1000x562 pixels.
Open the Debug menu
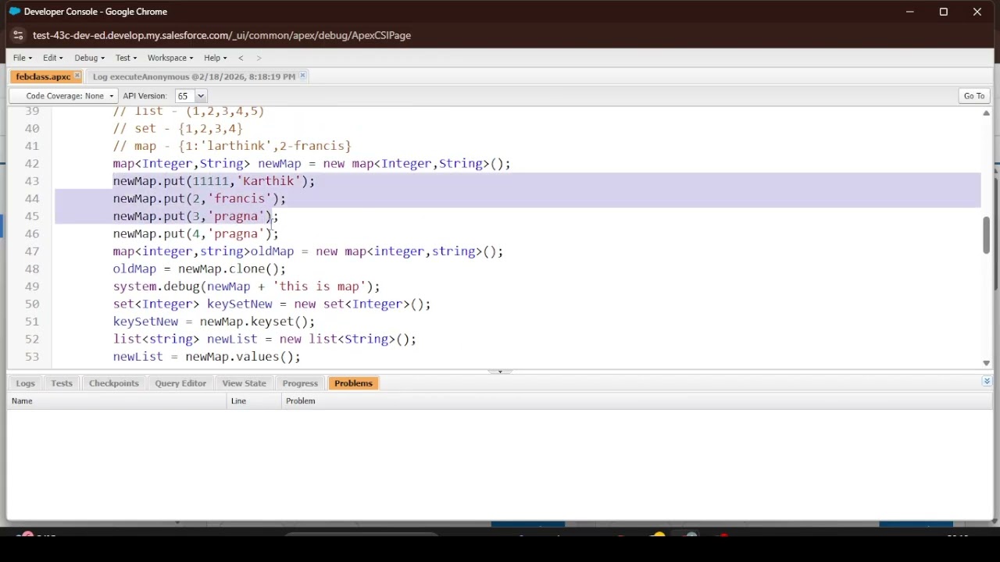89,58
